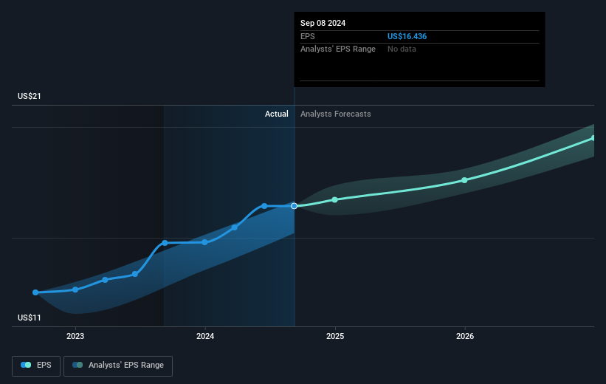Click the 'EPS' row label in tooltip

308,36
